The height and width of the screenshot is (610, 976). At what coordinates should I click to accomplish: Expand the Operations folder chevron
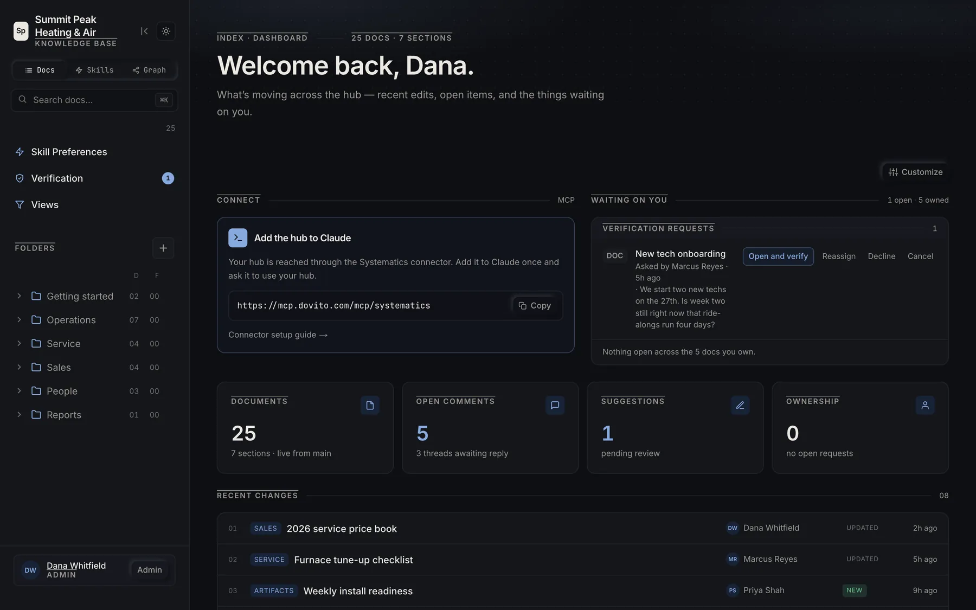(19, 320)
